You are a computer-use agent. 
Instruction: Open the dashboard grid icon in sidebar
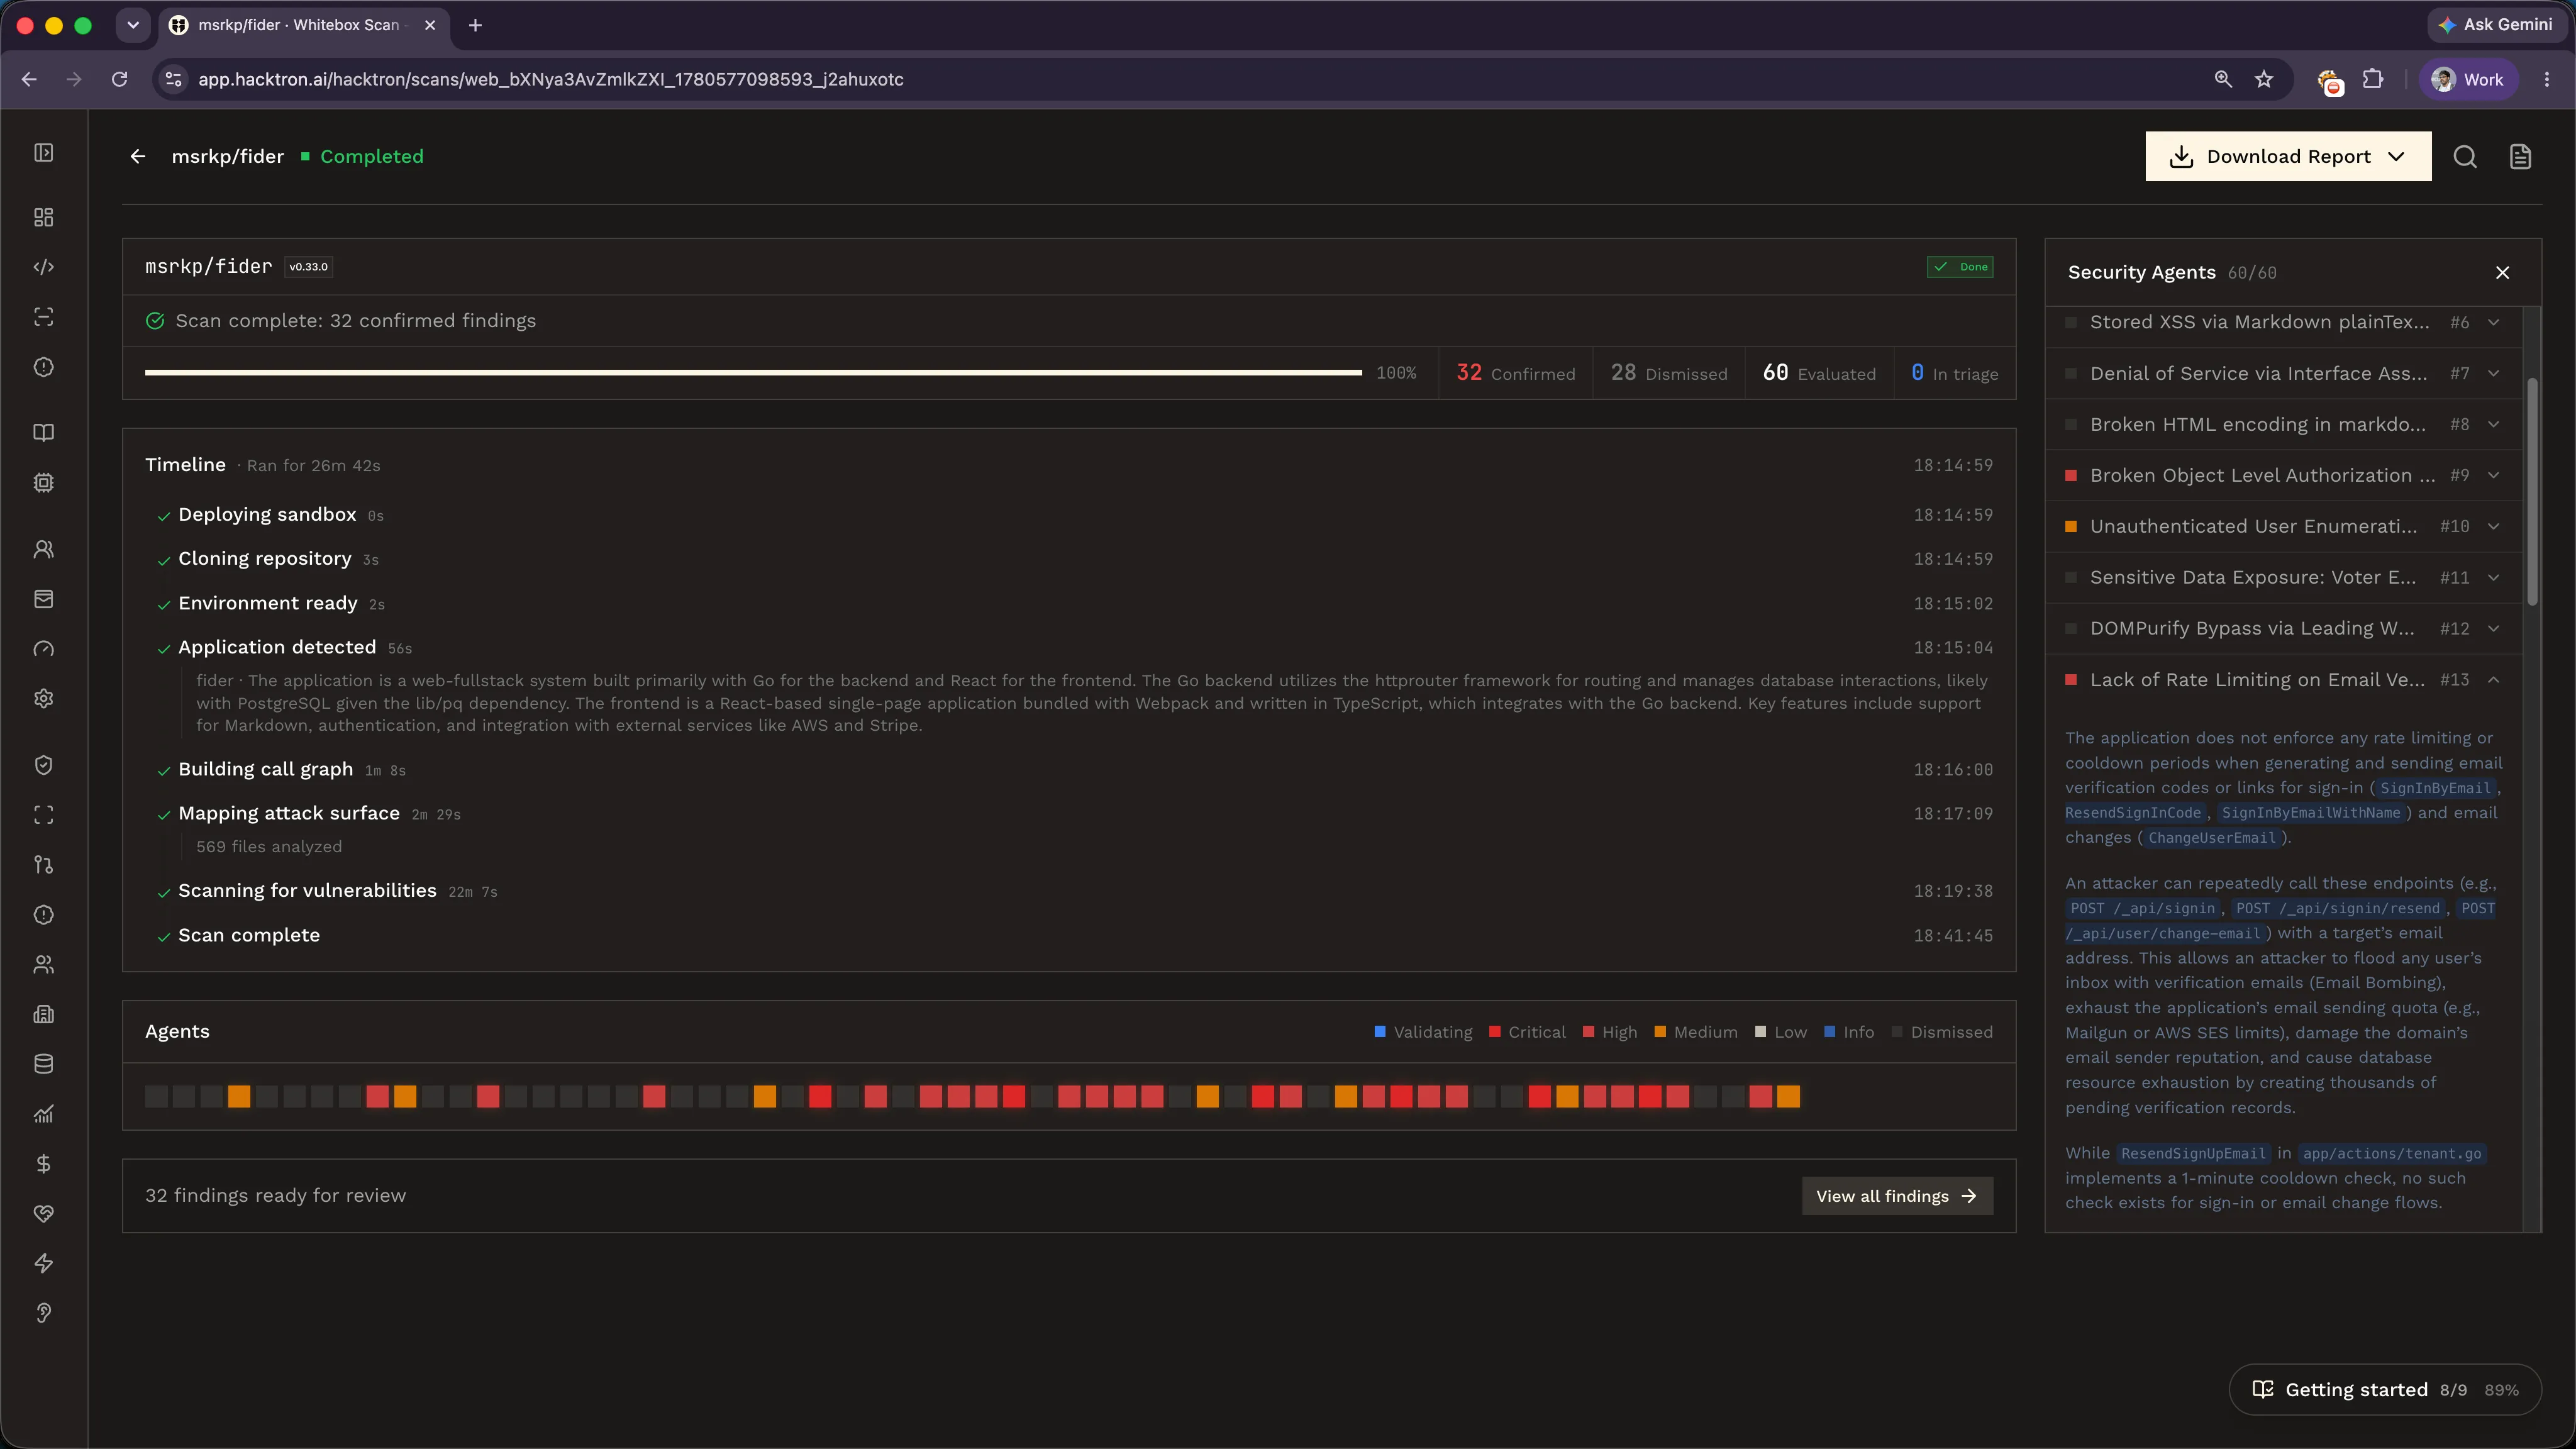click(x=43, y=217)
